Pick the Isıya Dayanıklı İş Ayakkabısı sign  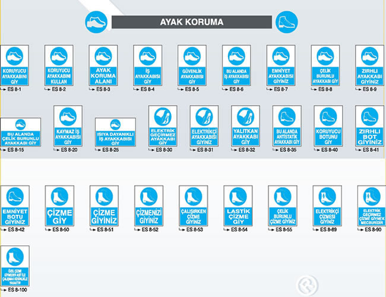click(x=115, y=132)
